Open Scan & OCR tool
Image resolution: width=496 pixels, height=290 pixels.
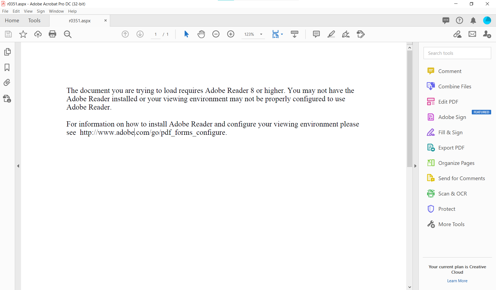pyautogui.click(x=447, y=194)
